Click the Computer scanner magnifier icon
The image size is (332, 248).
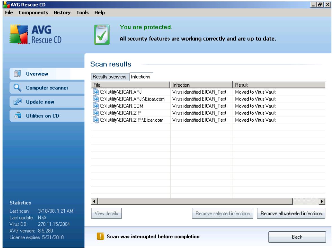(18, 87)
